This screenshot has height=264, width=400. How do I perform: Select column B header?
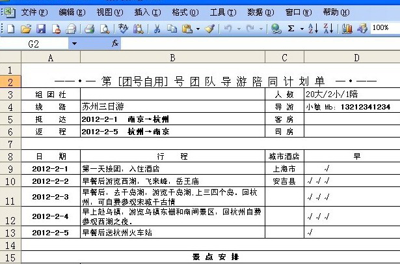tap(173, 57)
